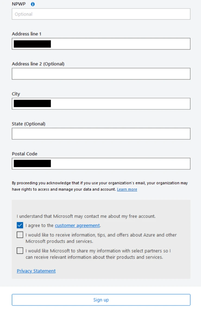
Task: Check the share information with partners option
Action: (20, 250)
